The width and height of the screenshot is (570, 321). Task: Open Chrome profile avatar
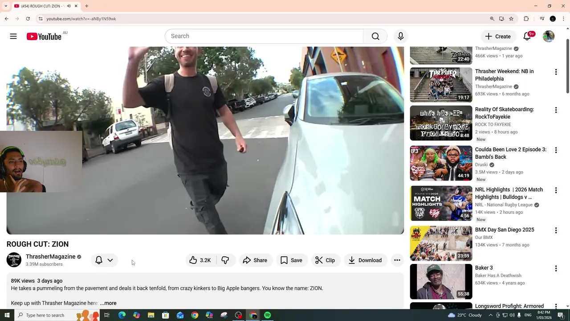pyautogui.click(x=553, y=19)
